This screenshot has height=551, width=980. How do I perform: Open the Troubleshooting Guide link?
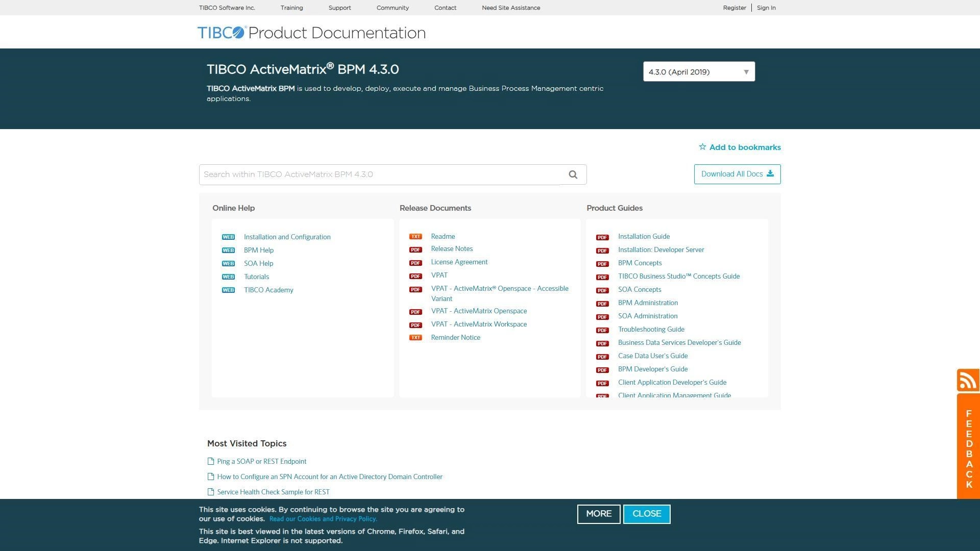point(651,330)
